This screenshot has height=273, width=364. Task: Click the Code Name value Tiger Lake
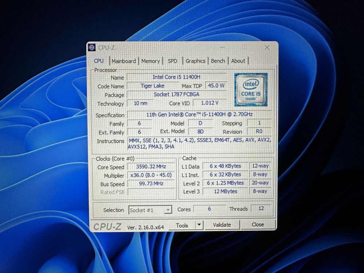click(x=153, y=86)
